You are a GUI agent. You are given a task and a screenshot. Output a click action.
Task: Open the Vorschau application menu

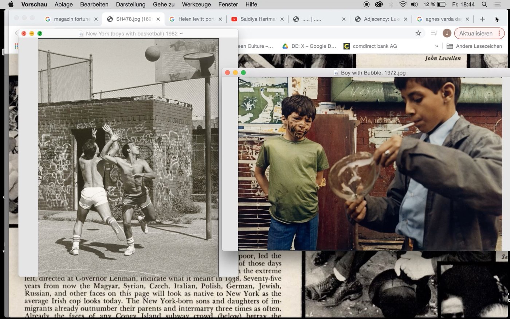point(34,4)
